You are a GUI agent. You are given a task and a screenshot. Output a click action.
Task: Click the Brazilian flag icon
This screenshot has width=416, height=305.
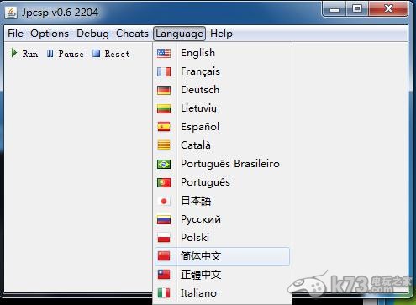pyautogui.click(x=164, y=164)
